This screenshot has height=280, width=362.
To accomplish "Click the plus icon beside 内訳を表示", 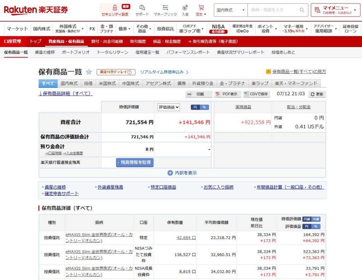I will (170, 173).
